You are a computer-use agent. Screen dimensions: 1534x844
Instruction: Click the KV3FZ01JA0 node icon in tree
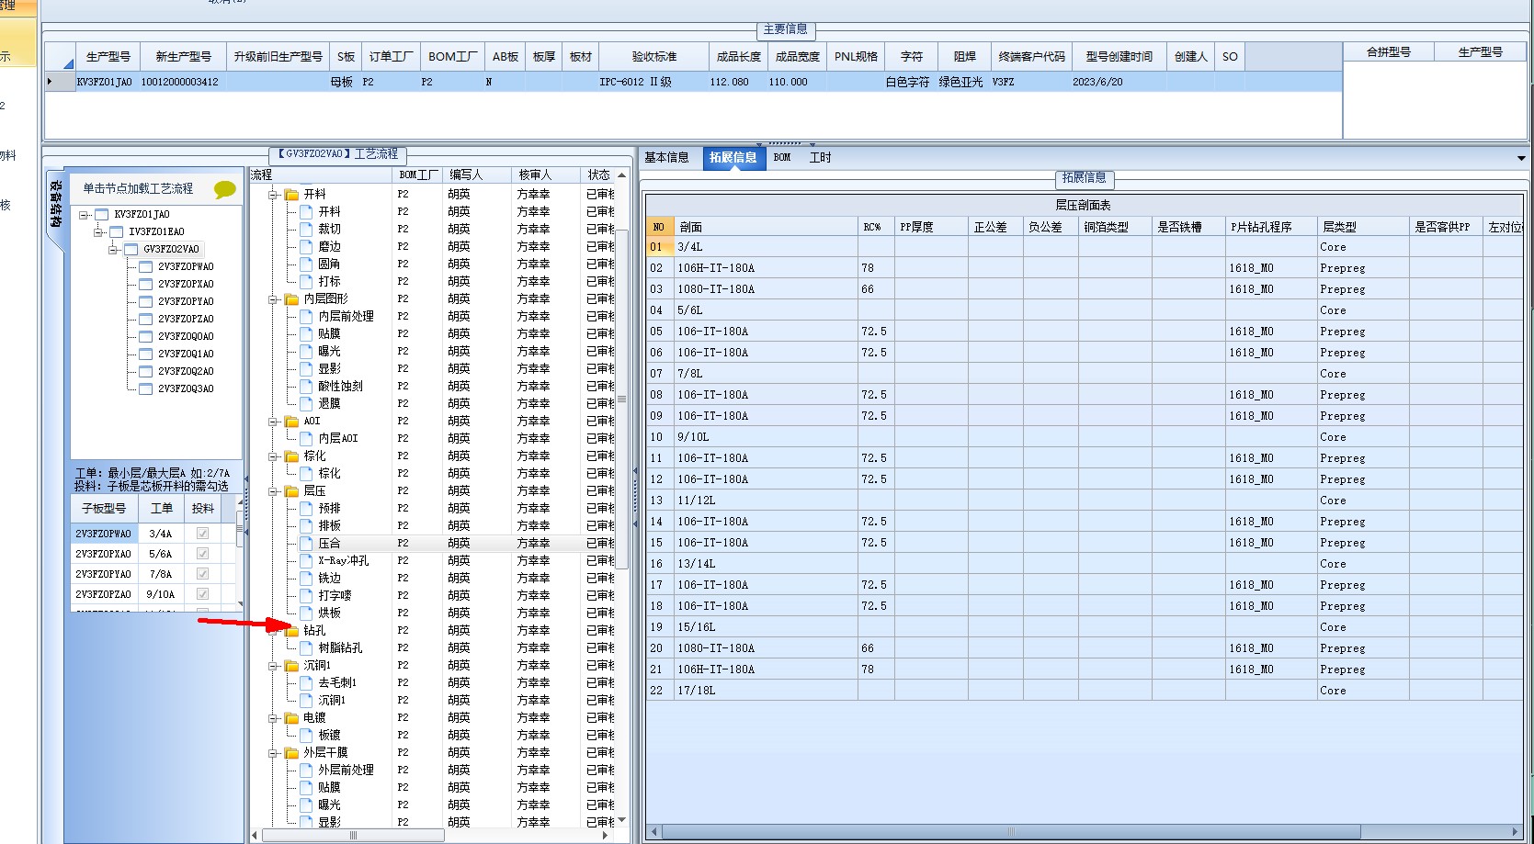tap(101, 215)
